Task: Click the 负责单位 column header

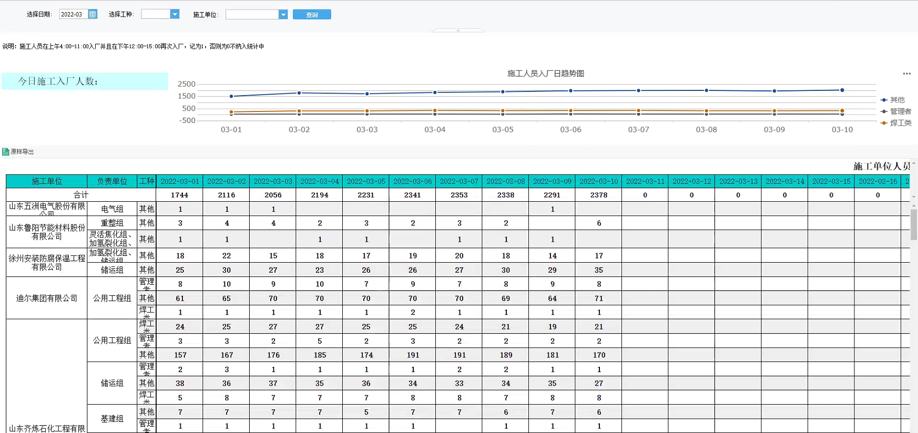Action: [112, 181]
